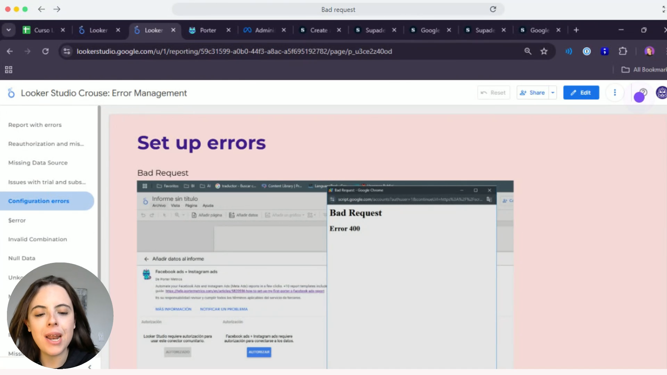The image size is (667, 375).
Task: Expand the Share dropdown arrow
Action: [x=553, y=93]
